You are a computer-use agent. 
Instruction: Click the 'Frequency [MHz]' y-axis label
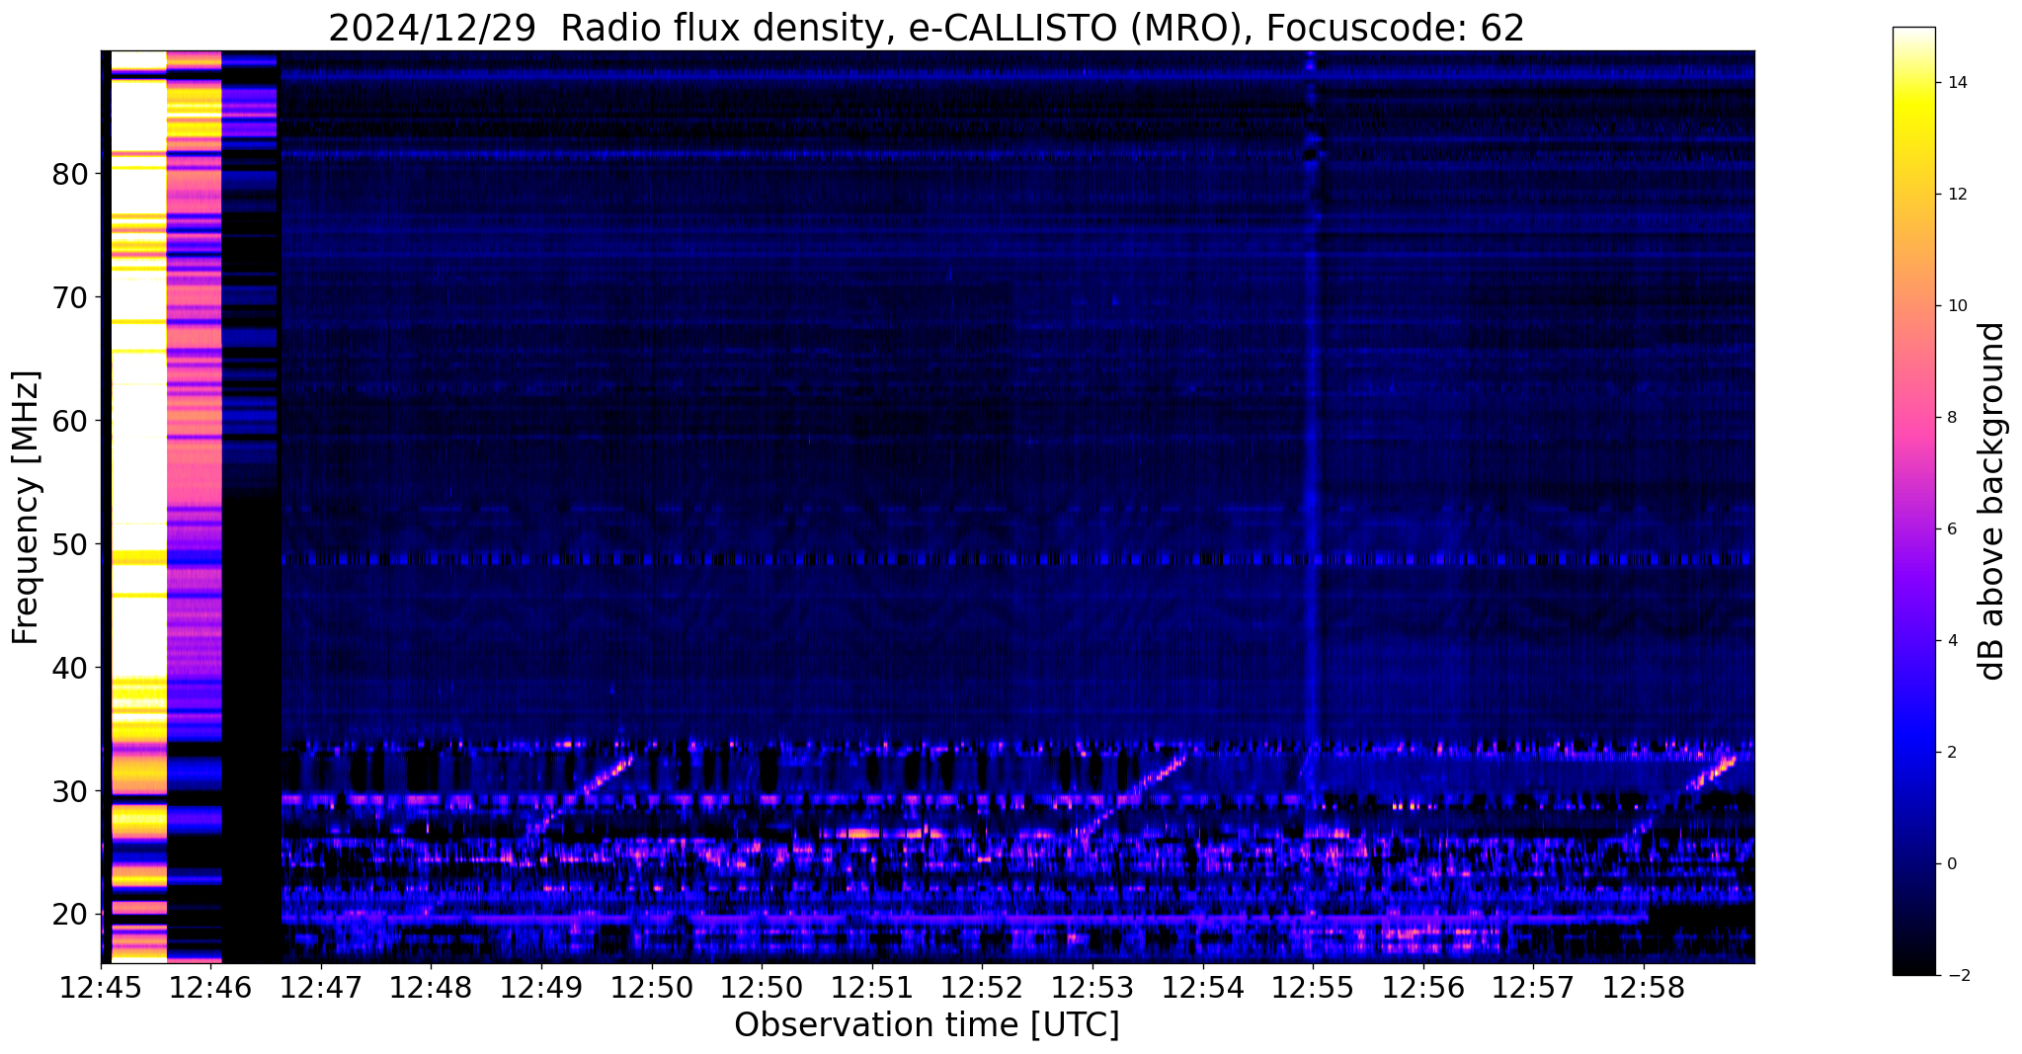point(27,508)
